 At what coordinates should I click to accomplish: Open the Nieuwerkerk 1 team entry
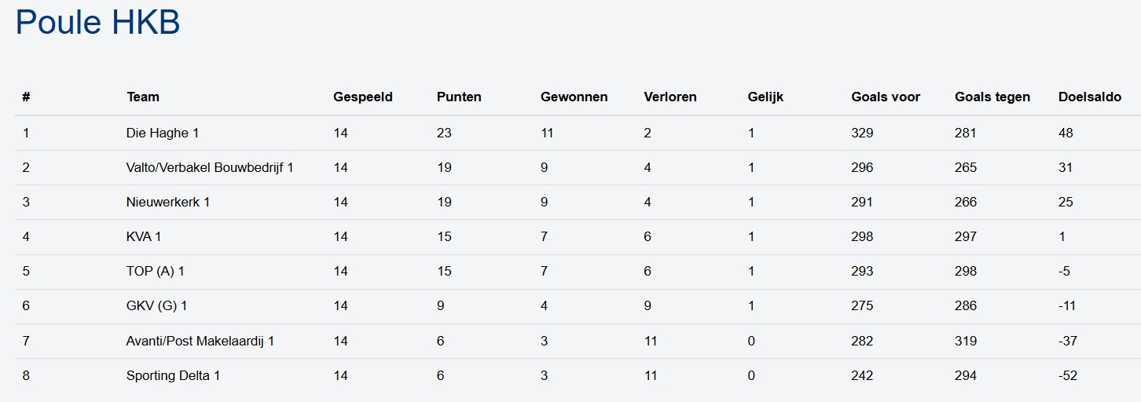[167, 203]
